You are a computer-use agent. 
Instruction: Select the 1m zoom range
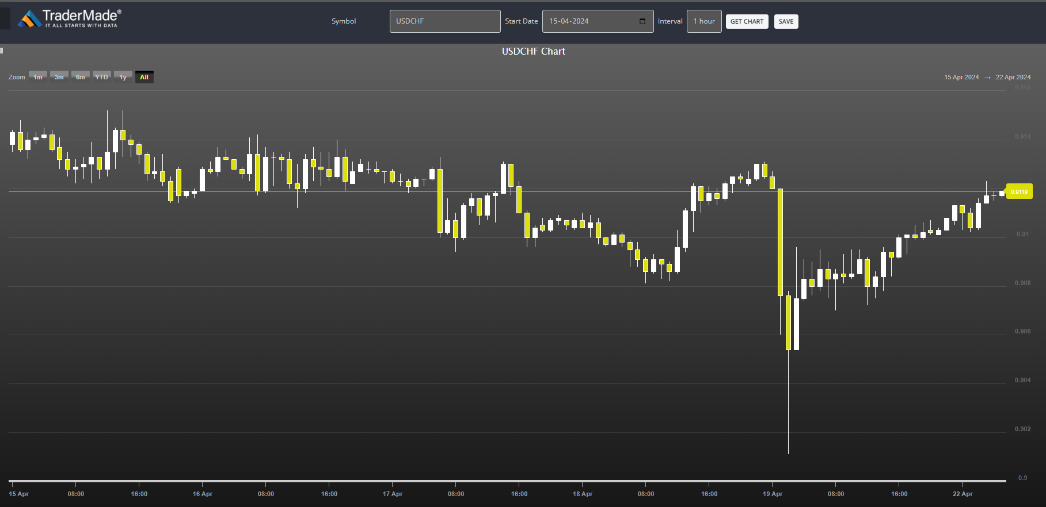click(38, 77)
